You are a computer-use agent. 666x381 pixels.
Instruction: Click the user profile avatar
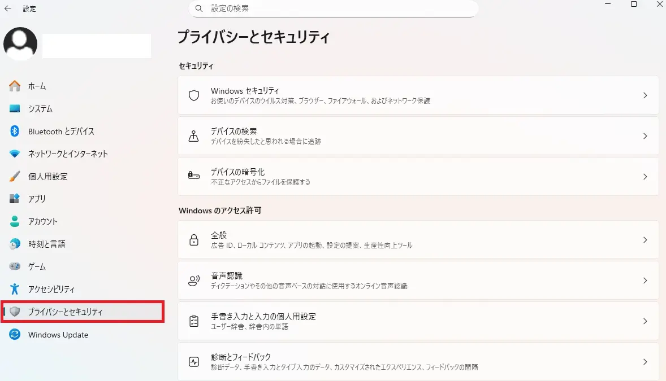pos(20,43)
